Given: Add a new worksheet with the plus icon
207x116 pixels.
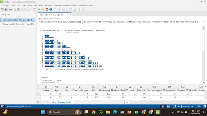Looking at the screenshot, I should click(x=50, y=102).
